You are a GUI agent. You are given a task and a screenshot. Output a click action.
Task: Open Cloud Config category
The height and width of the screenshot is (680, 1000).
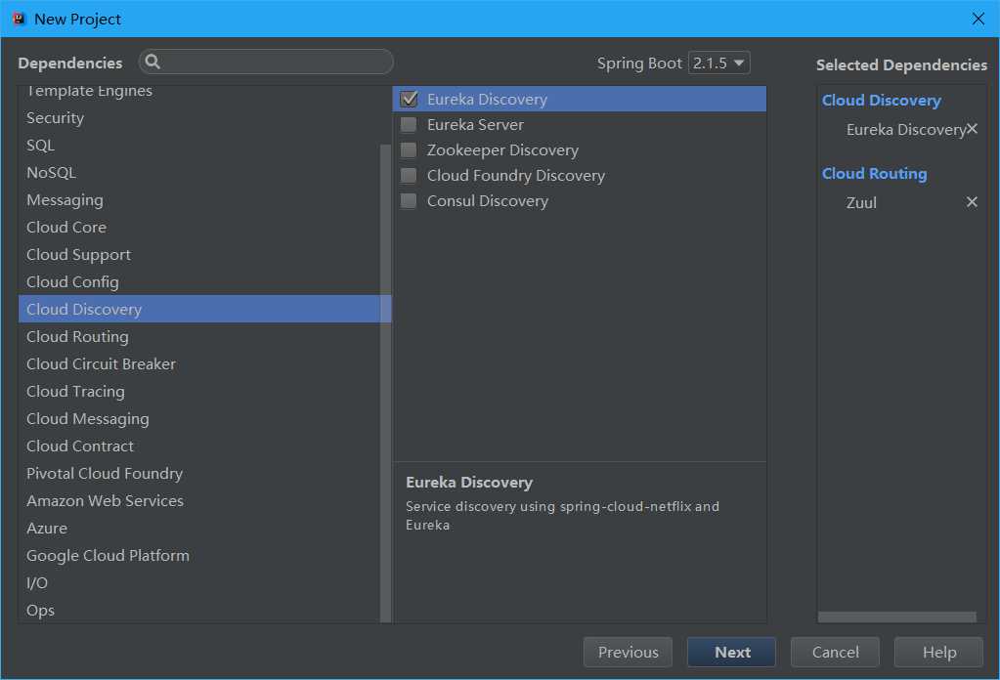coord(199,282)
